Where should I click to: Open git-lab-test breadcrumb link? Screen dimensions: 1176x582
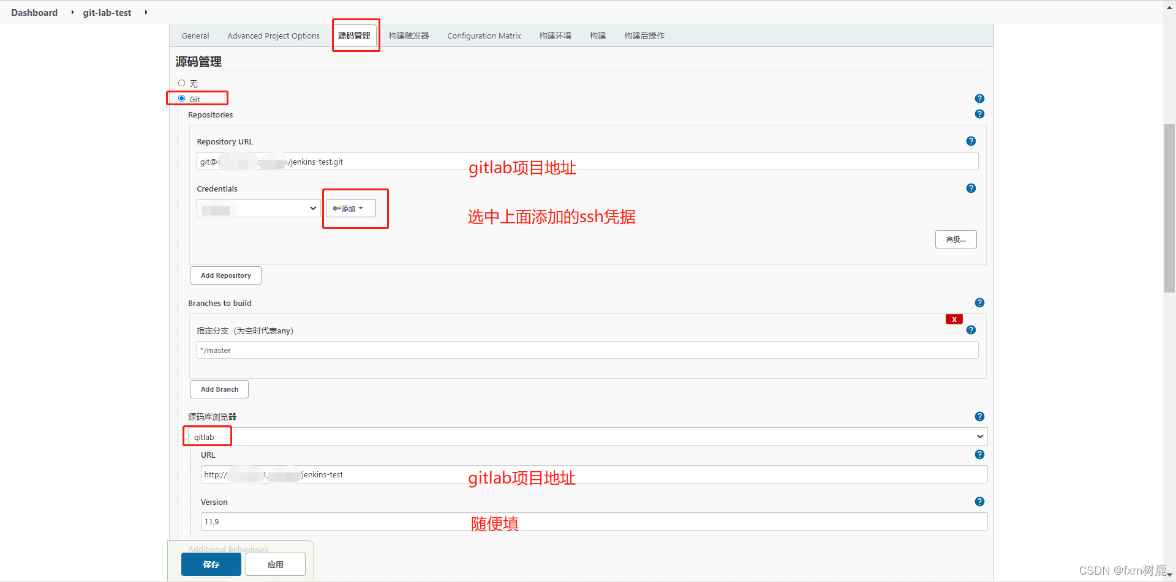click(x=107, y=12)
